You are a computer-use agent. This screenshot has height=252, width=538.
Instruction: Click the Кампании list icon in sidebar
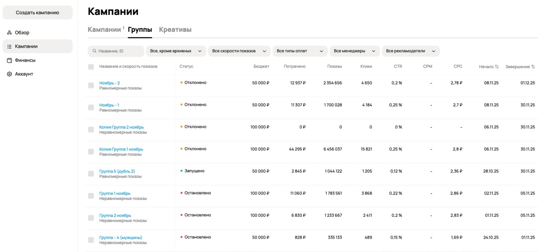[9, 47]
